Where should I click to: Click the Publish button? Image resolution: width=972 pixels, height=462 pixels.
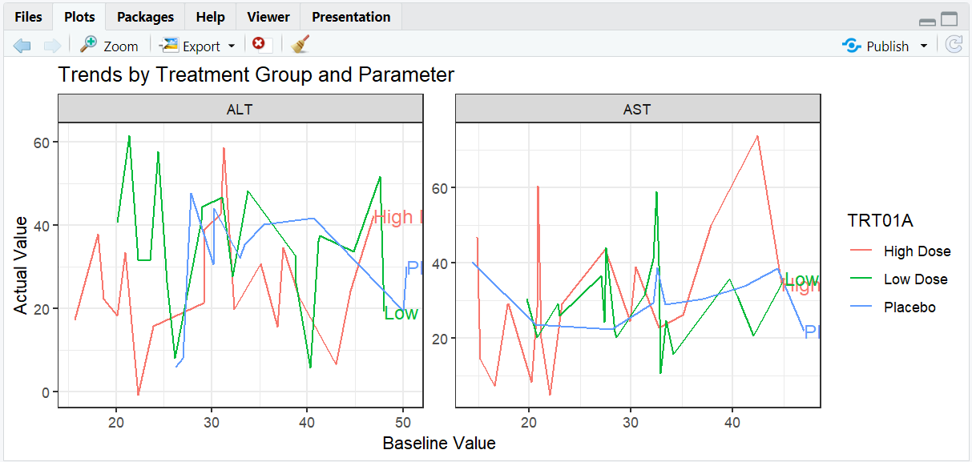(x=876, y=46)
